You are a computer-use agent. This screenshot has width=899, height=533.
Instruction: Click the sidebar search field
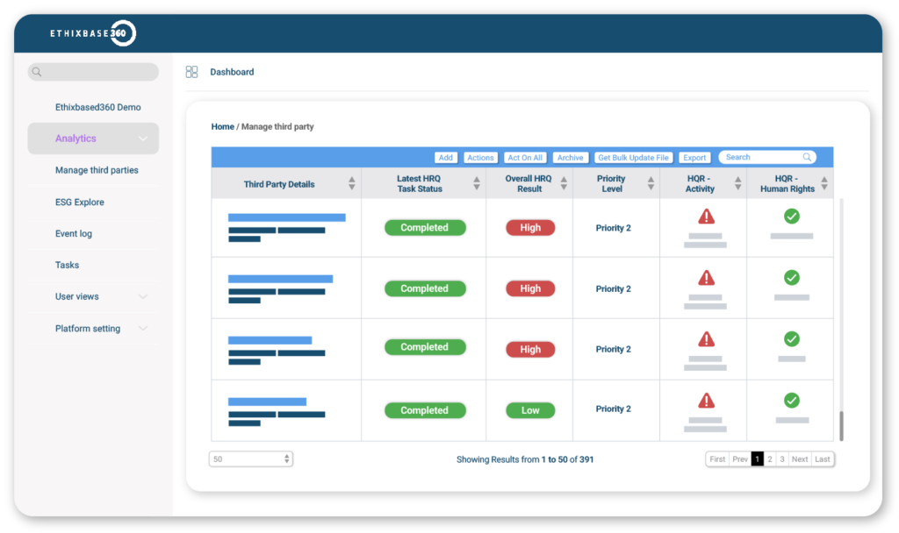tap(93, 72)
